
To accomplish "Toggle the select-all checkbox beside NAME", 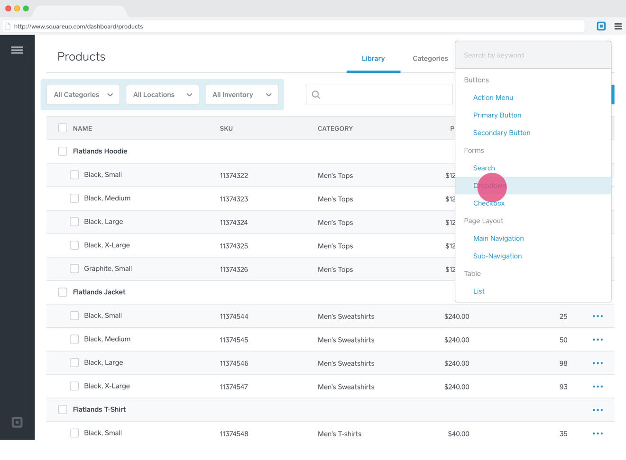I will tap(63, 128).
